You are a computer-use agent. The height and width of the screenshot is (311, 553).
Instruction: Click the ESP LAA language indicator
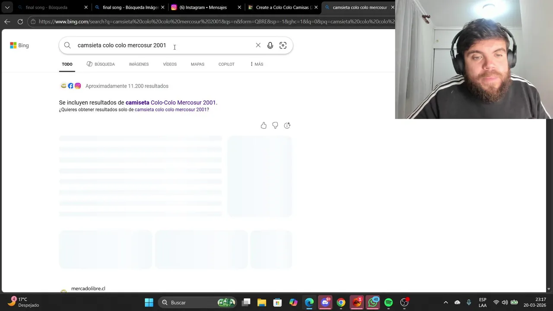tap(483, 302)
